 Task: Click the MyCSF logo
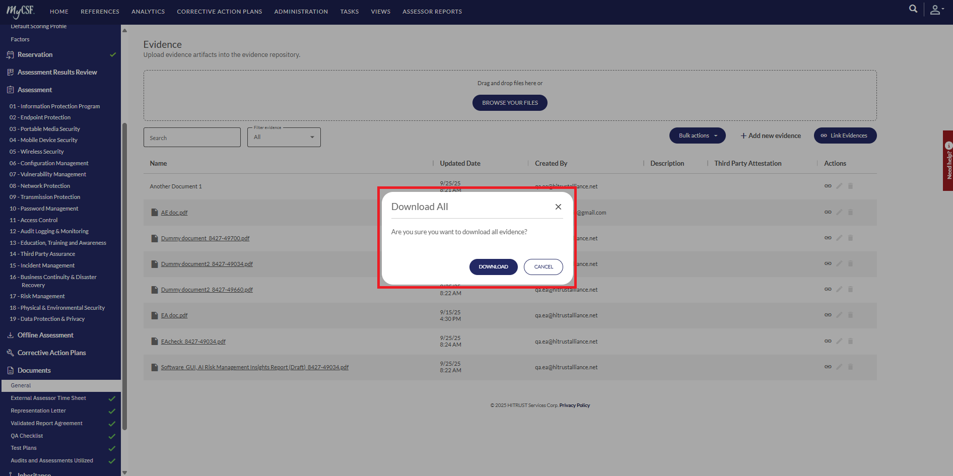20,11
